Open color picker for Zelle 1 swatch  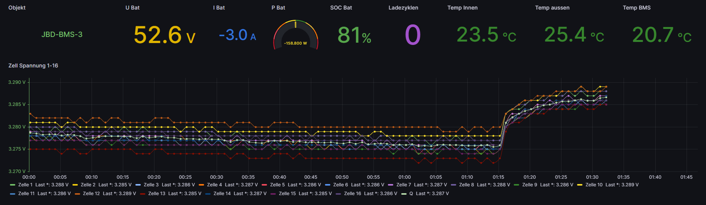click(x=13, y=185)
